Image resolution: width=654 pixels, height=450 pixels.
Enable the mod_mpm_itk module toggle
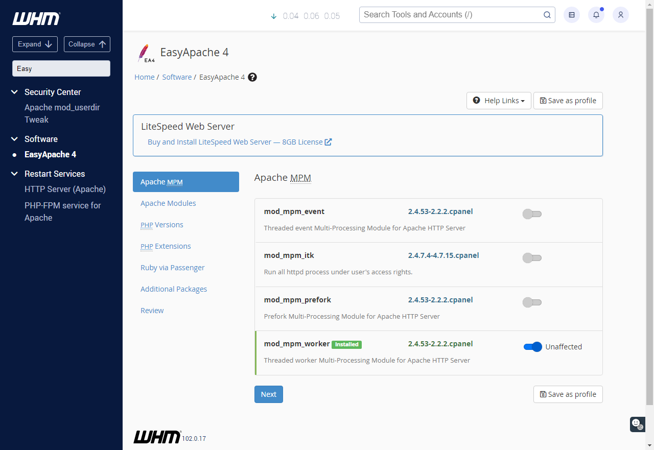(x=532, y=258)
